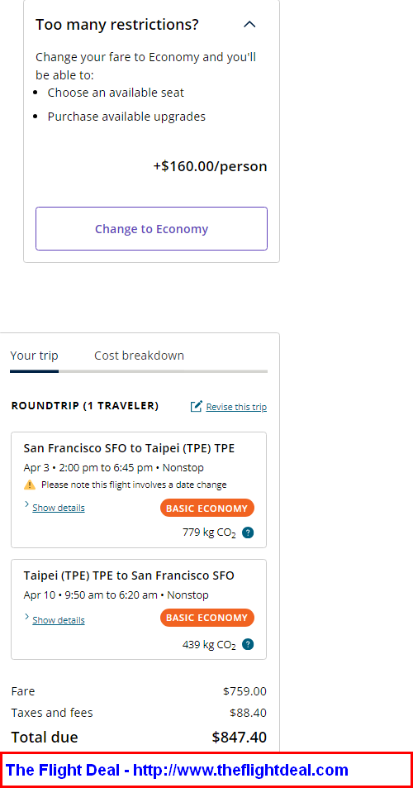Viewport: 413px width, 788px height.
Task: Click the Too many restrictions? heading
Action: click(x=117, y=24)
